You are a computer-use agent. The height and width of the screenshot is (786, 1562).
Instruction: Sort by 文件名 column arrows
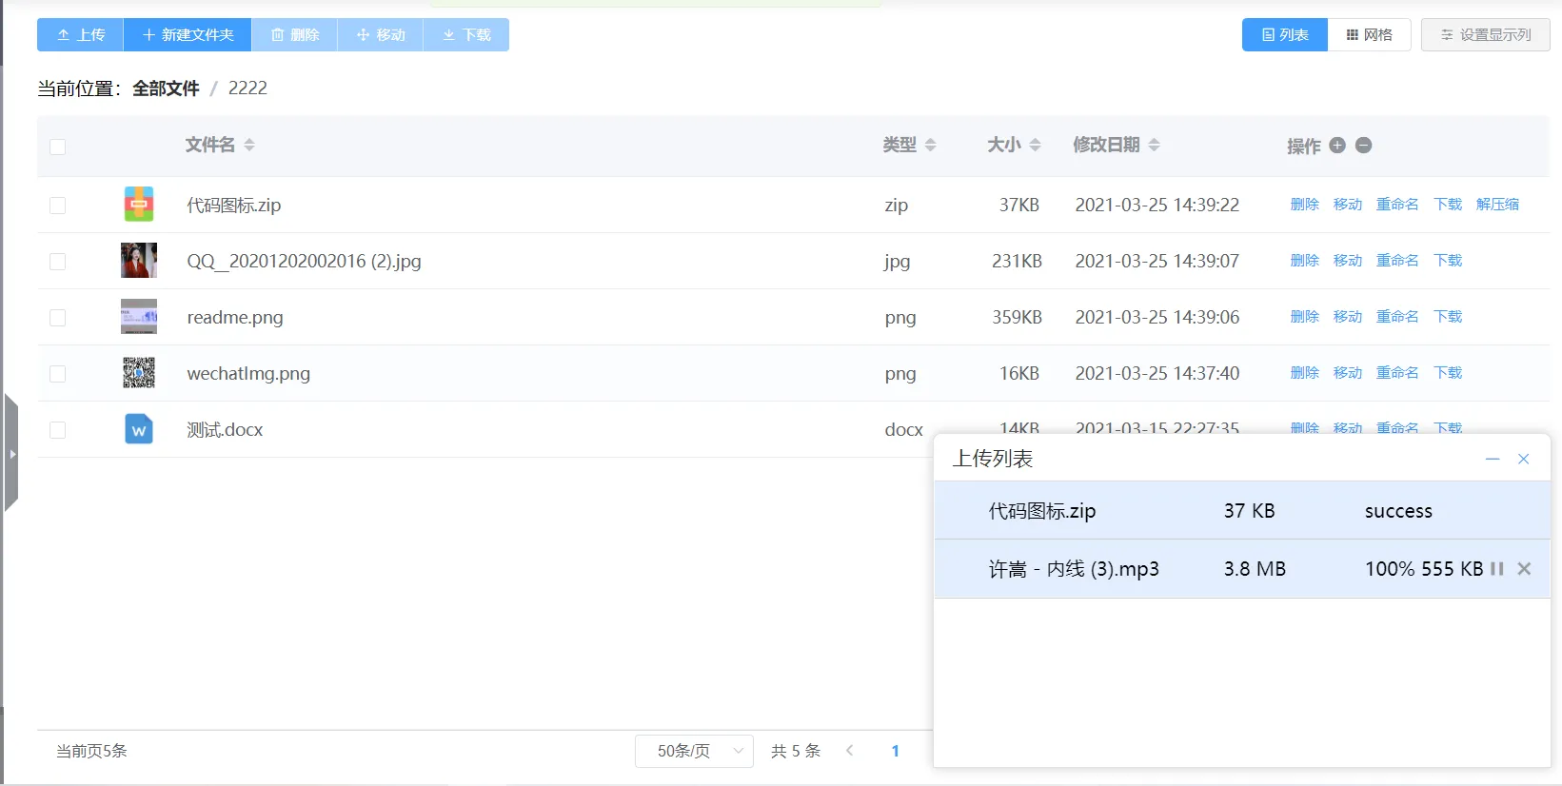pyautogui.click(x=249, y=145)
